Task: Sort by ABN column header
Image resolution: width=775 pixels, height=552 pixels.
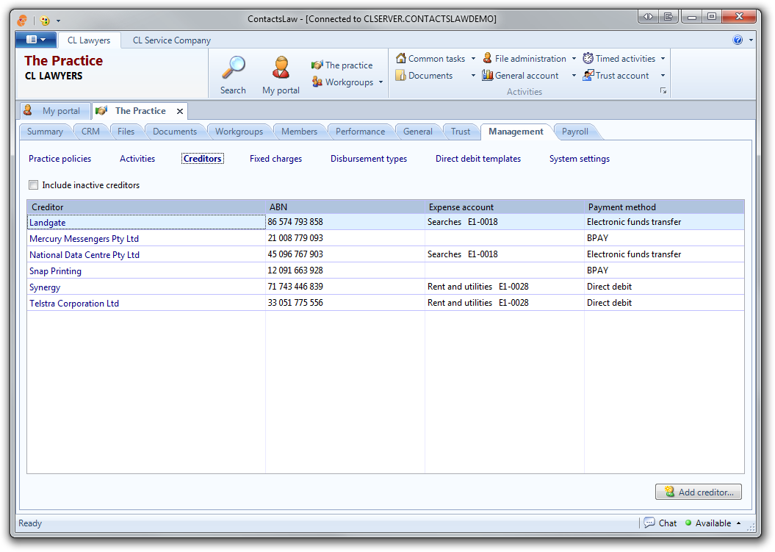Action: click(x=345, y=207)
